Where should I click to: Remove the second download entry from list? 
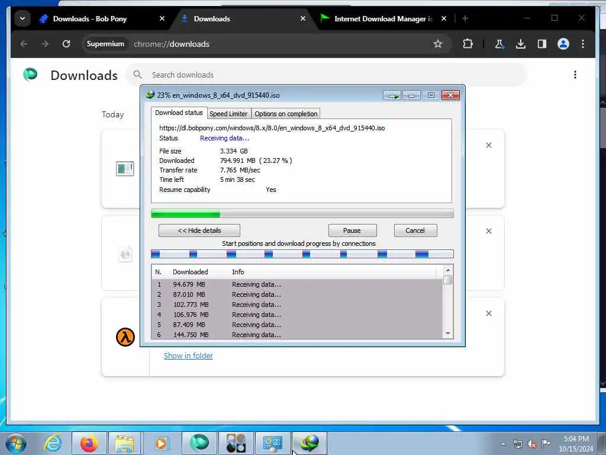click(489, 231)
